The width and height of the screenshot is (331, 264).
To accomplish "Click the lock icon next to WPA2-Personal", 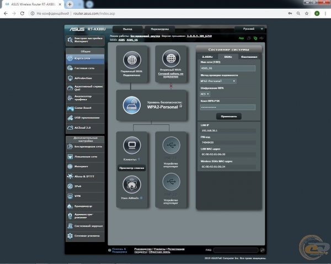I will (181, 106).
